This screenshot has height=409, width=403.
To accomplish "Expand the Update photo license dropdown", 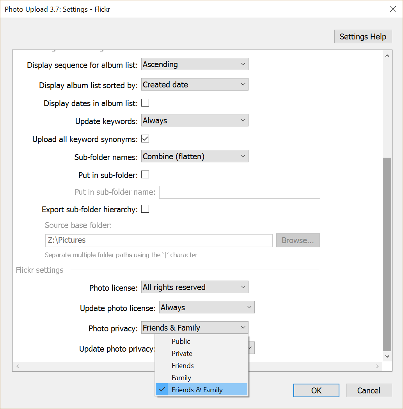I will click(207, 308).
